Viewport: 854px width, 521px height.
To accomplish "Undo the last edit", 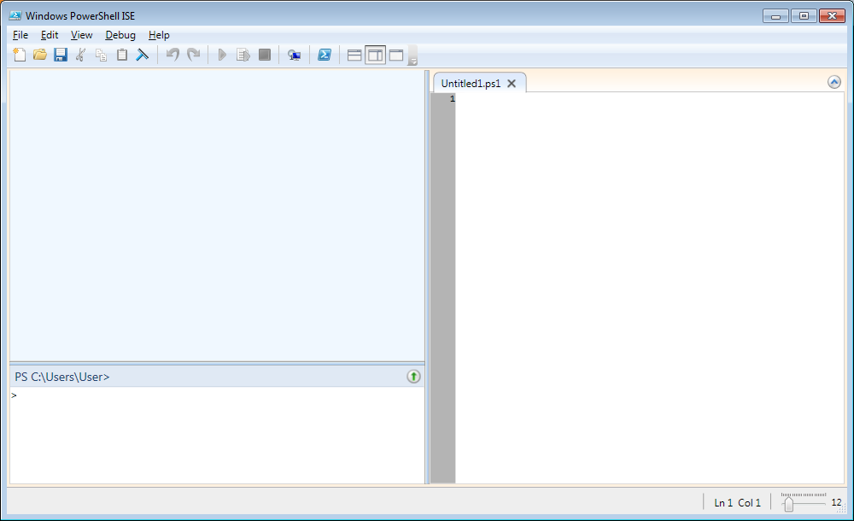I will click(x=172, y=54).
